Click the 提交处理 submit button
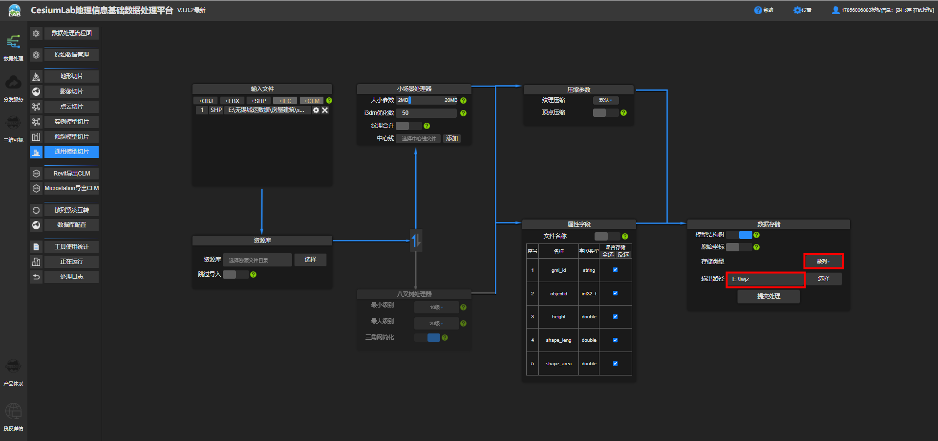 tap(767, 296)
